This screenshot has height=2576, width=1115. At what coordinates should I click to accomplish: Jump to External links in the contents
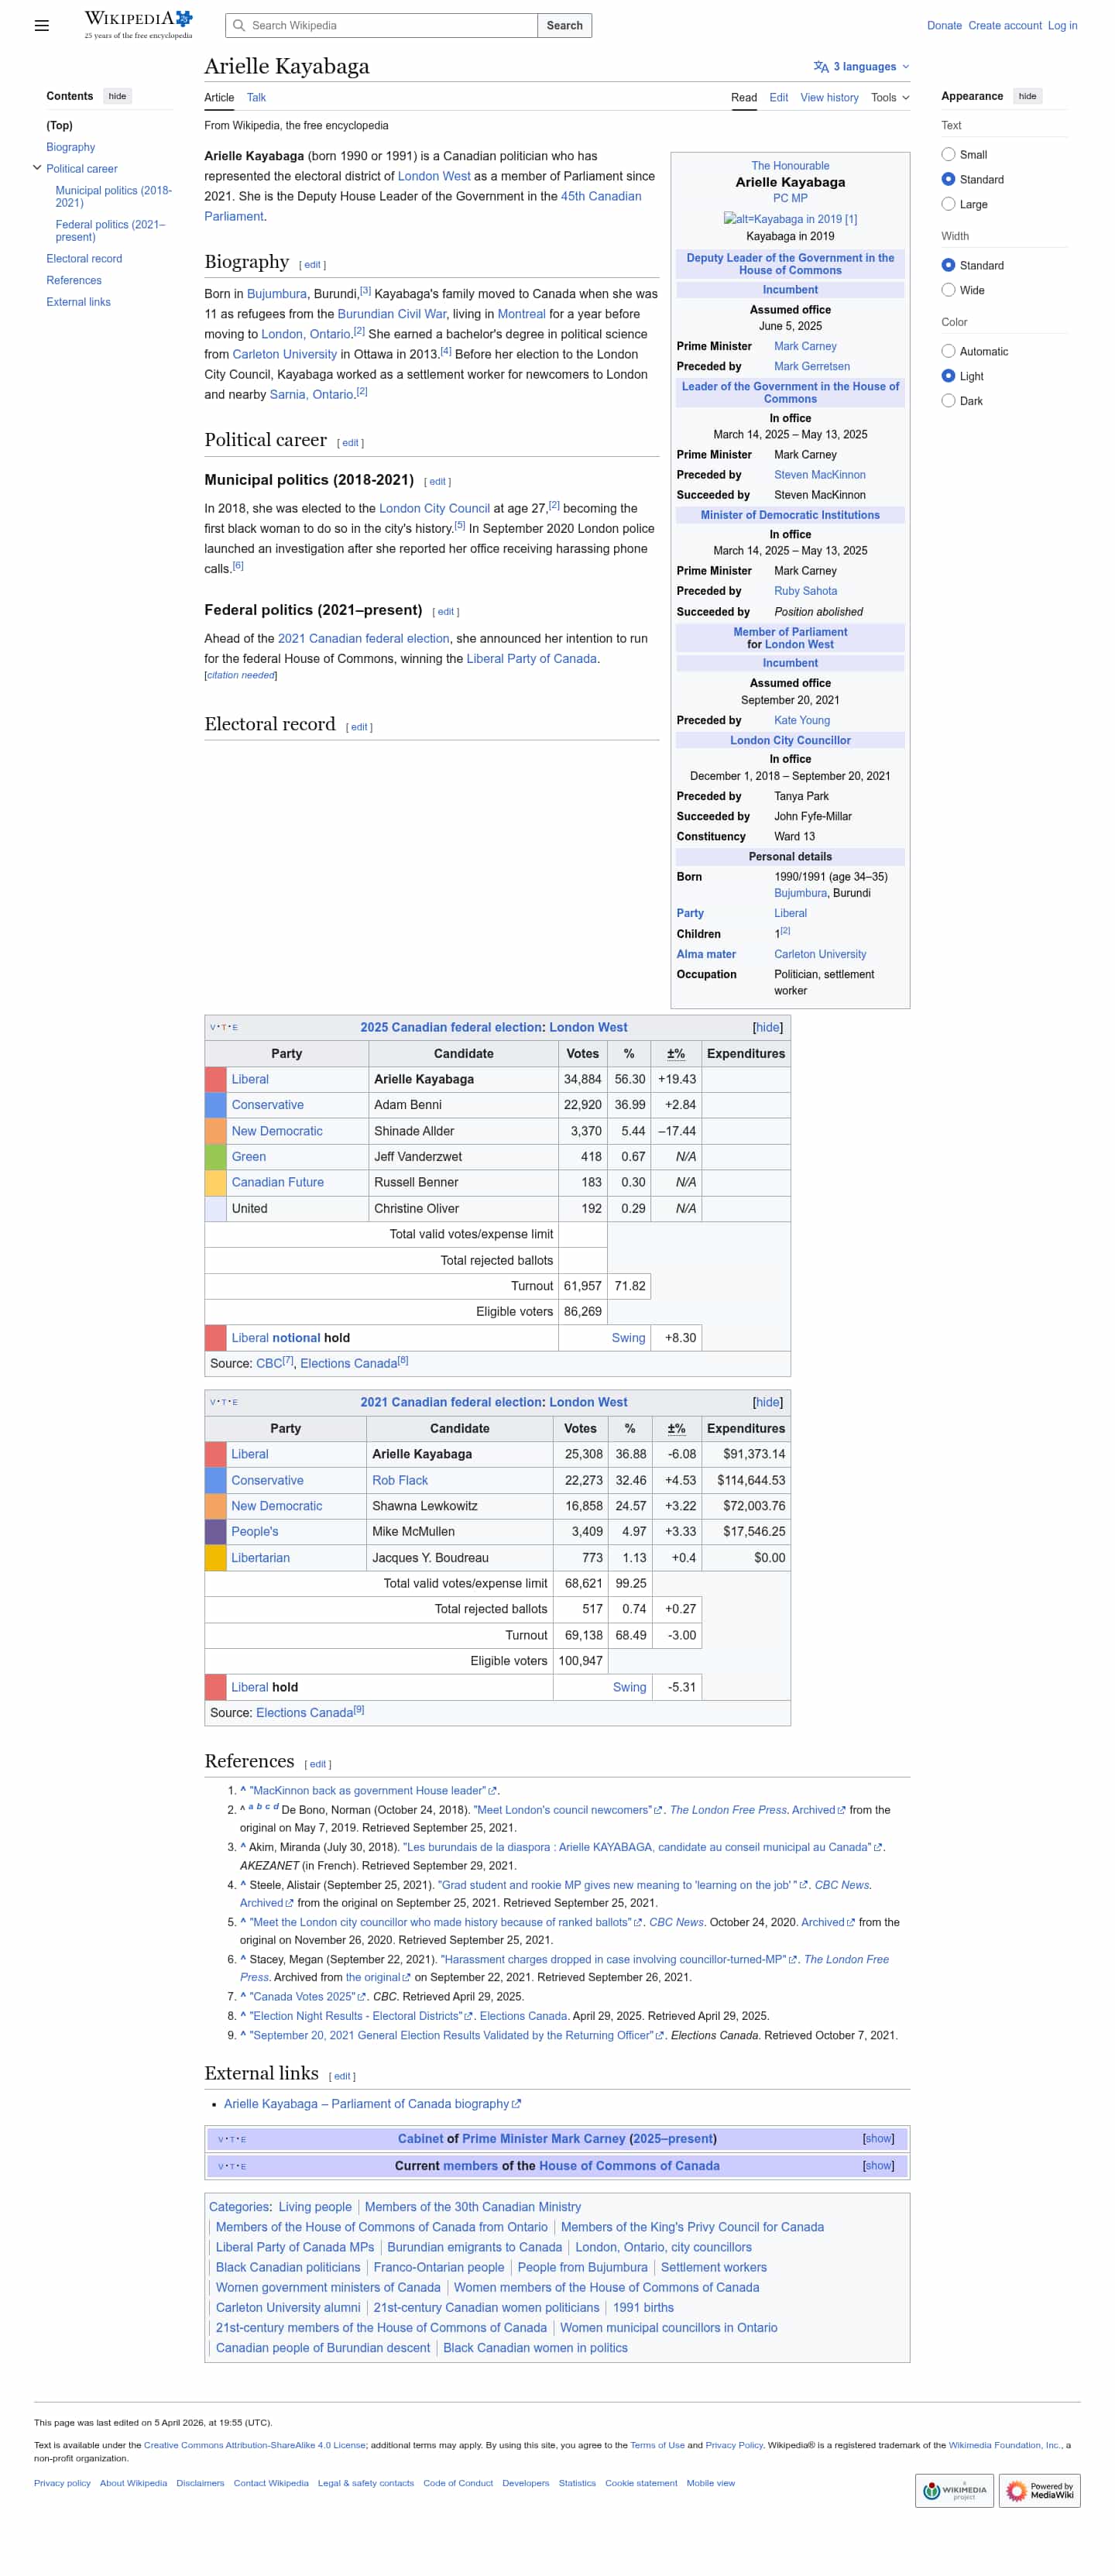click(78, 303)
